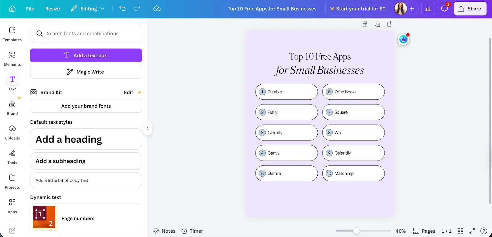Open the Tools tab
Image resolution: width=492 pixels, height=237 pixels.
12,157
